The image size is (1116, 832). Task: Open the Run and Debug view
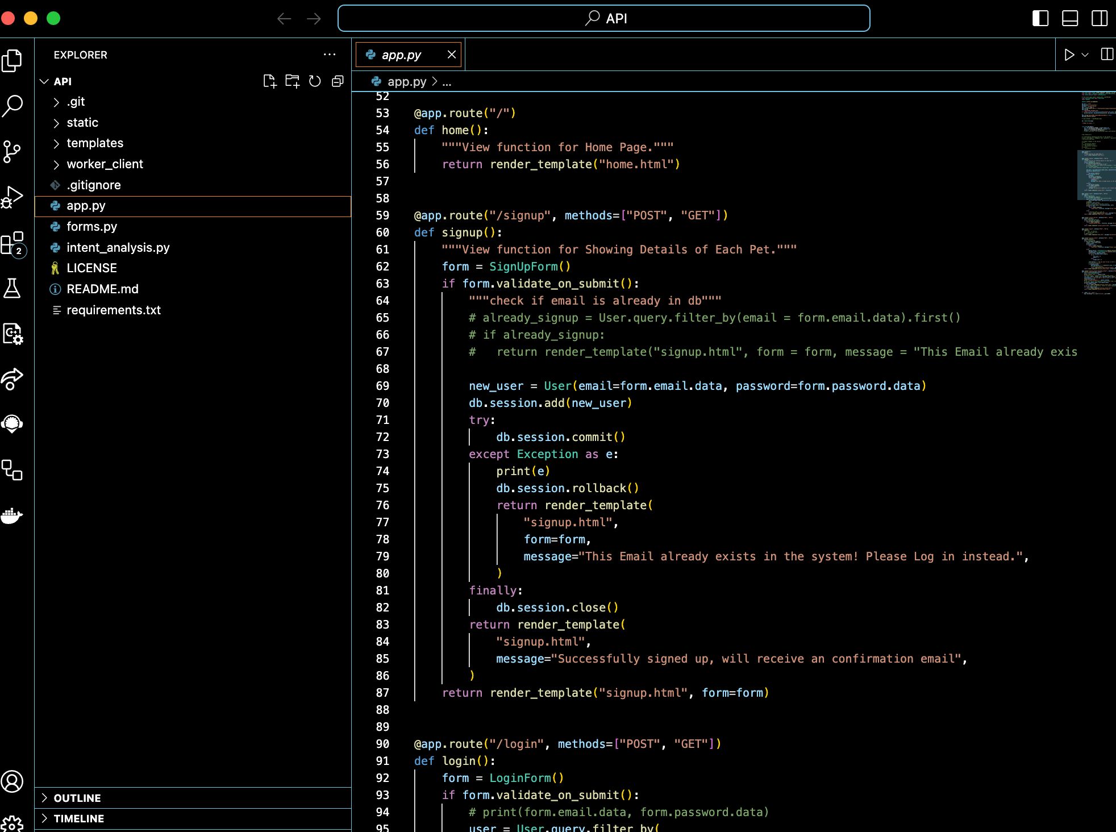(13, 197)
